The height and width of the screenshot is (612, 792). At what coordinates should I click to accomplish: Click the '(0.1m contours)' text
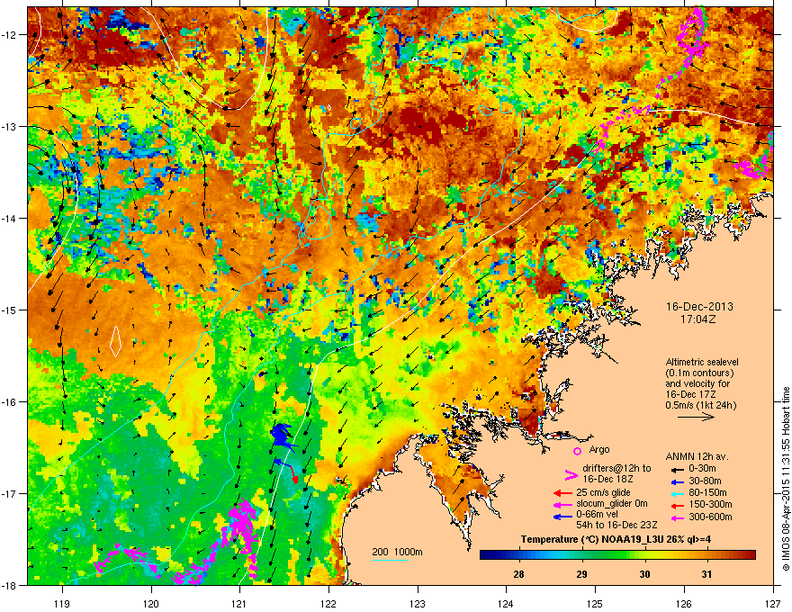tap(699, 373)
